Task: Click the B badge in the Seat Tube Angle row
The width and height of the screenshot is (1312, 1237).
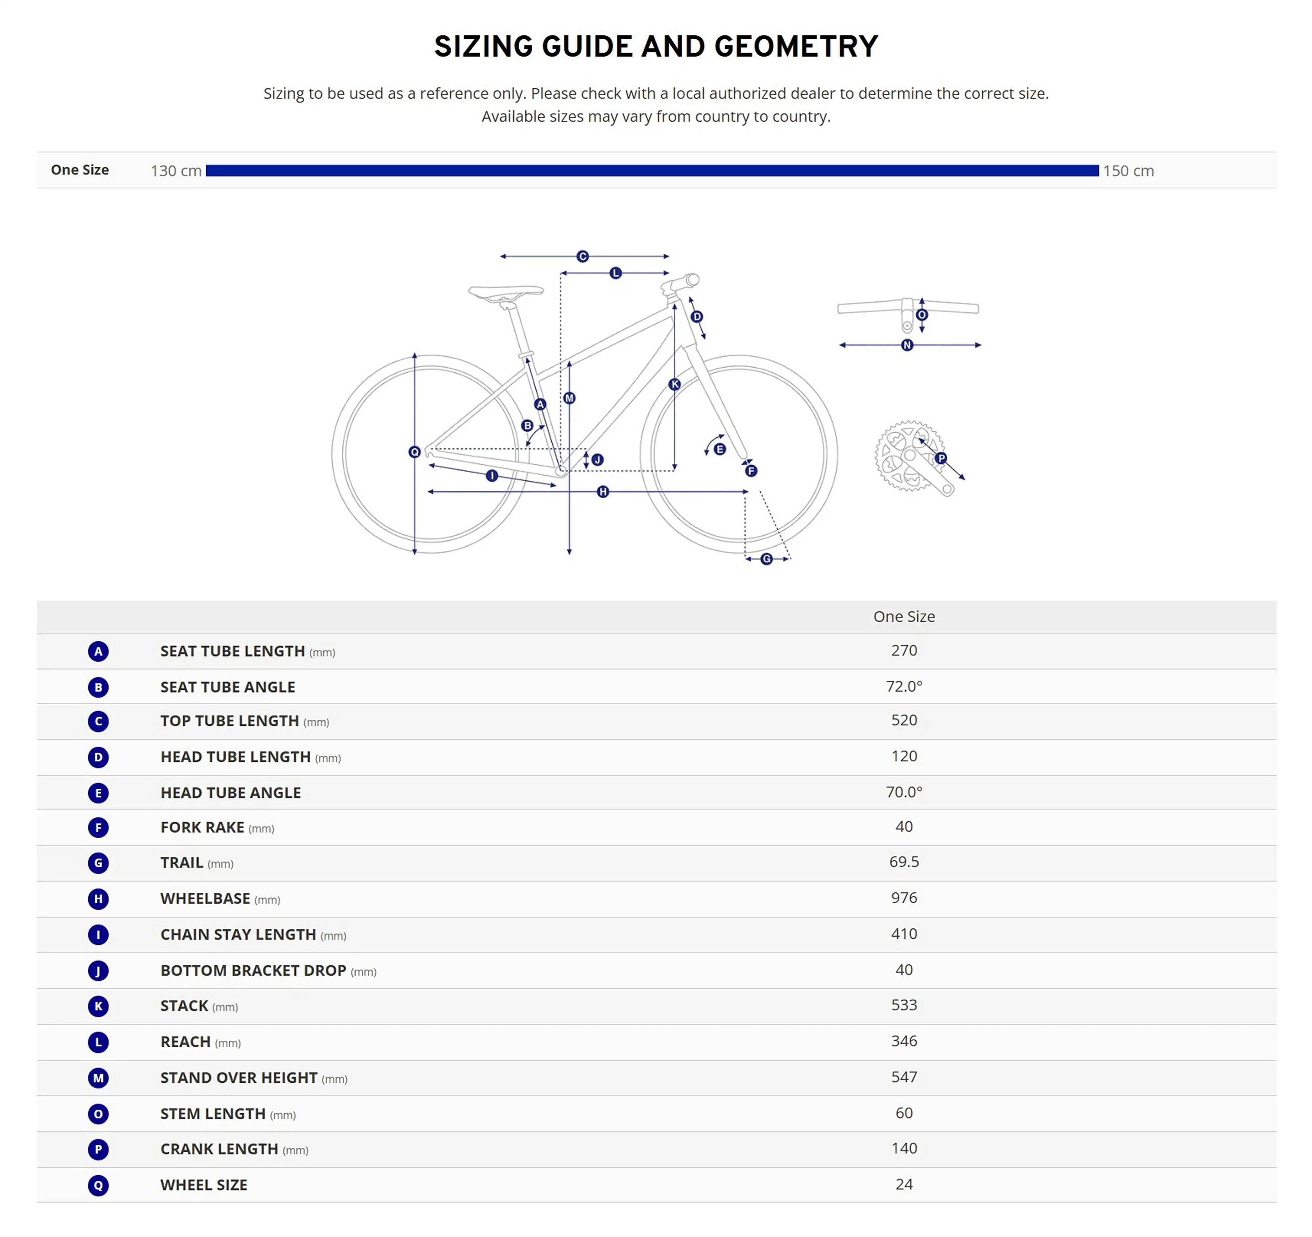Action: [x=98, y=687]
